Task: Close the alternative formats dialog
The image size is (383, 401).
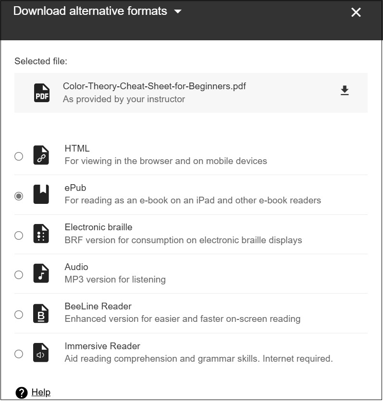Action: tap(356, 12)
